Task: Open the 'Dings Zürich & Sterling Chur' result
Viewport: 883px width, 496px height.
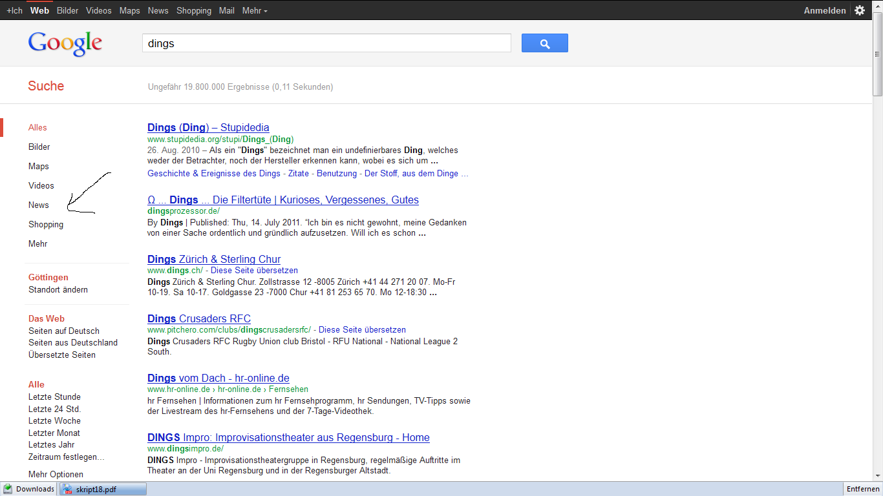Action: coord(214,259)
